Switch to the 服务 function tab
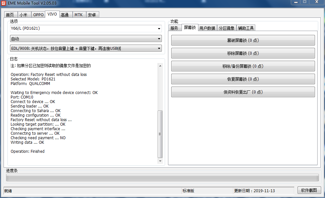This screenshot has width=325, height=198. click(174, 28)
